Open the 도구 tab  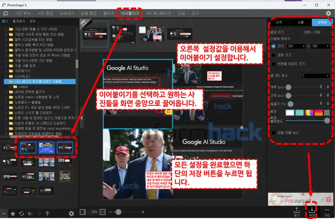(x=195, y=13)
